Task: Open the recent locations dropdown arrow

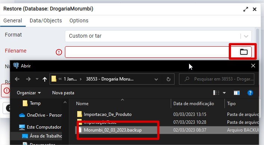Action: tap(37, 79)
